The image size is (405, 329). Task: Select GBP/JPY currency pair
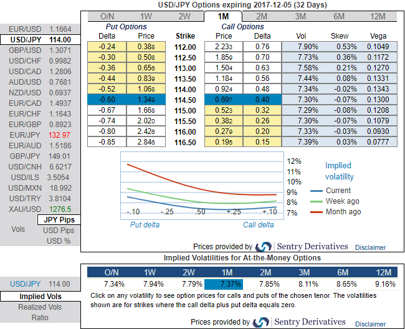click(x=40, y=156)
